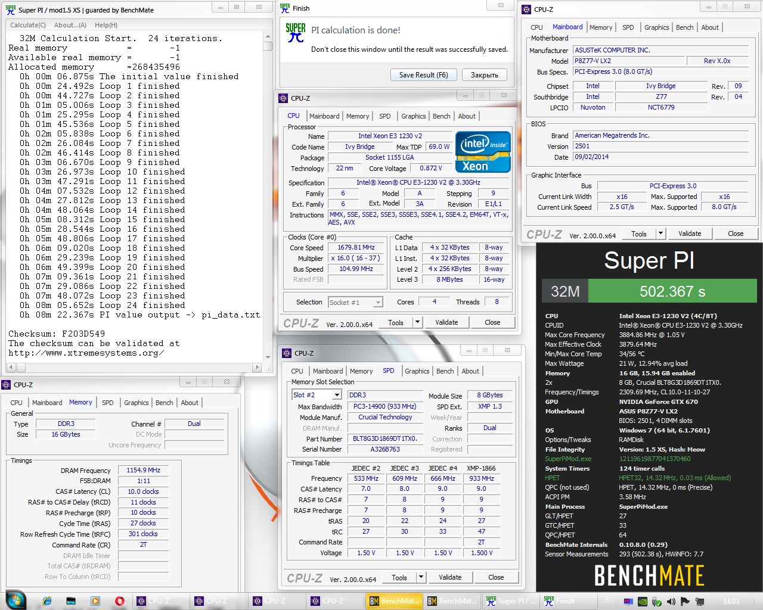
Task: Click the green 502.367 s result bar
Action: [672, 291]
